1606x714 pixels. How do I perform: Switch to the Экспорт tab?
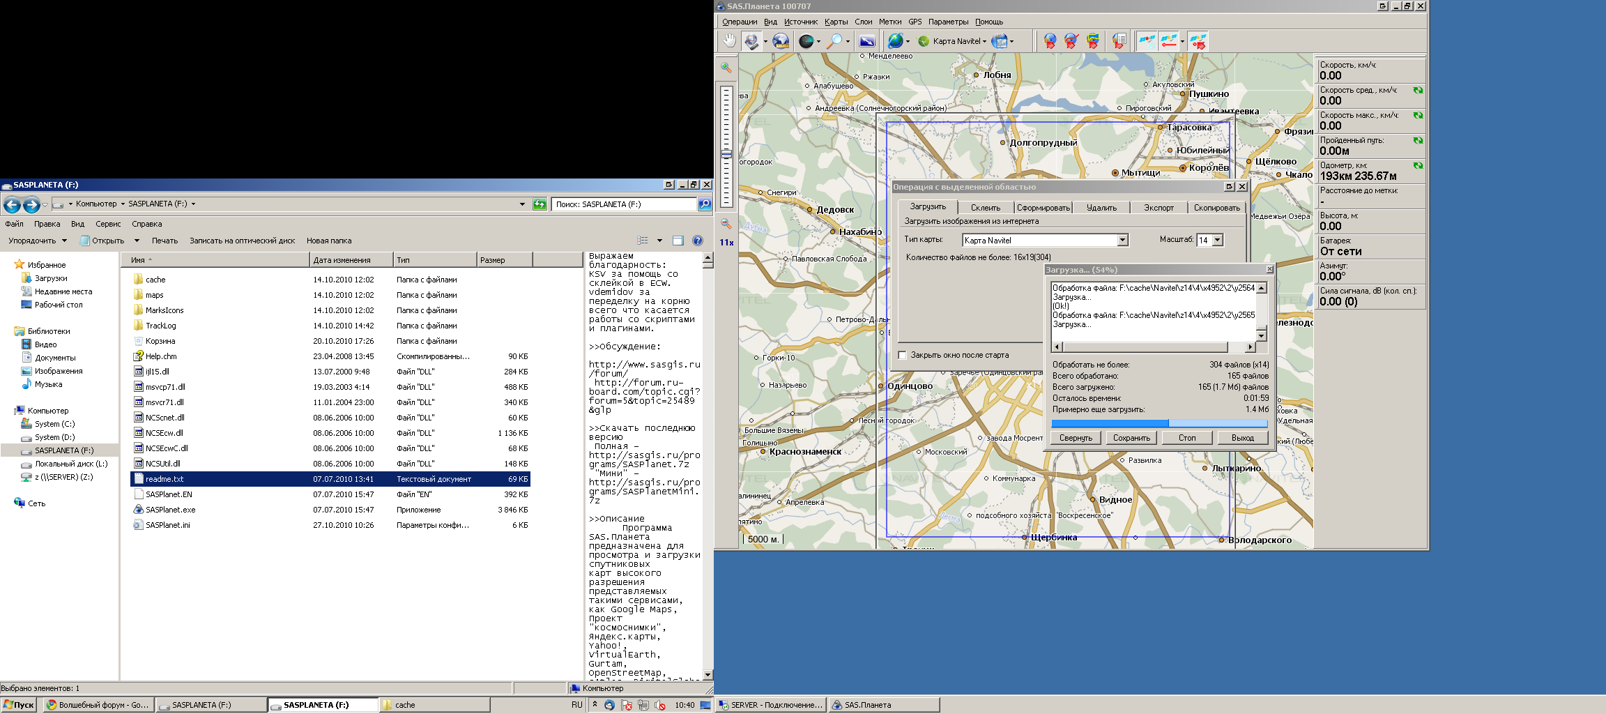(1158, 208)
